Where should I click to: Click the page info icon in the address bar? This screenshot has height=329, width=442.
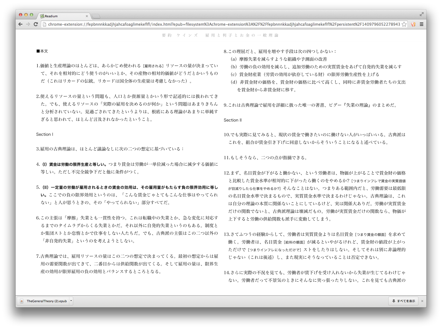tap(44, 24)
